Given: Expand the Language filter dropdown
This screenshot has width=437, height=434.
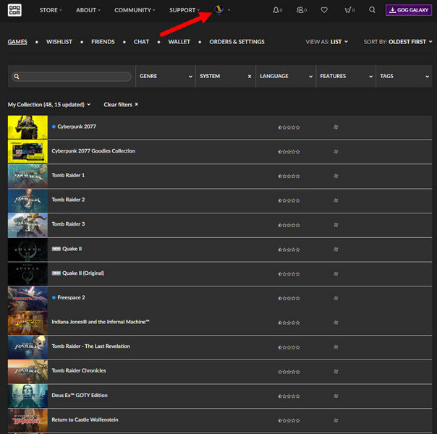Looking at the screenshot, I should (286, 76).
